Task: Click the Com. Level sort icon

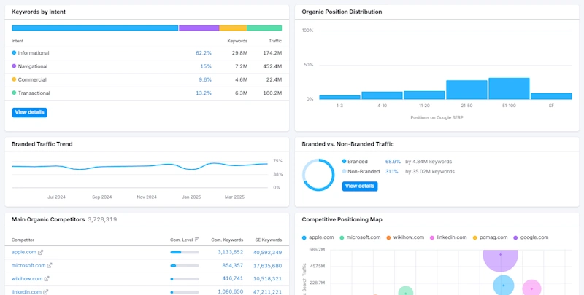Action: [197, 240]
